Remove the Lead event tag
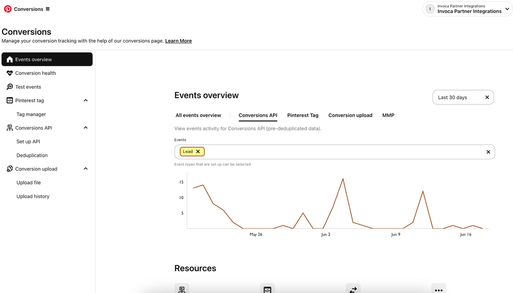513x293 pixels. pyautogui.click(x=198, y=152)
